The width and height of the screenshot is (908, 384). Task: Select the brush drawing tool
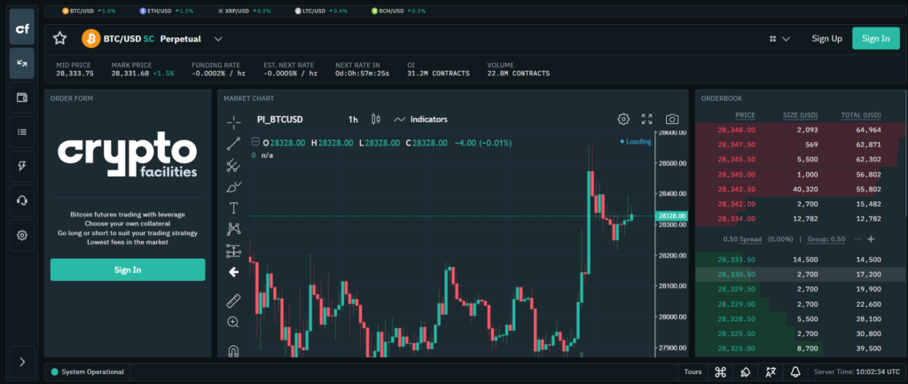233,186
